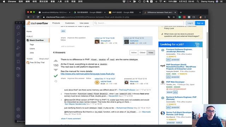This screenshot has width=226, height=127.
Task: Click the Chrome profile avatar icon
Action: [x=201, y=17]
